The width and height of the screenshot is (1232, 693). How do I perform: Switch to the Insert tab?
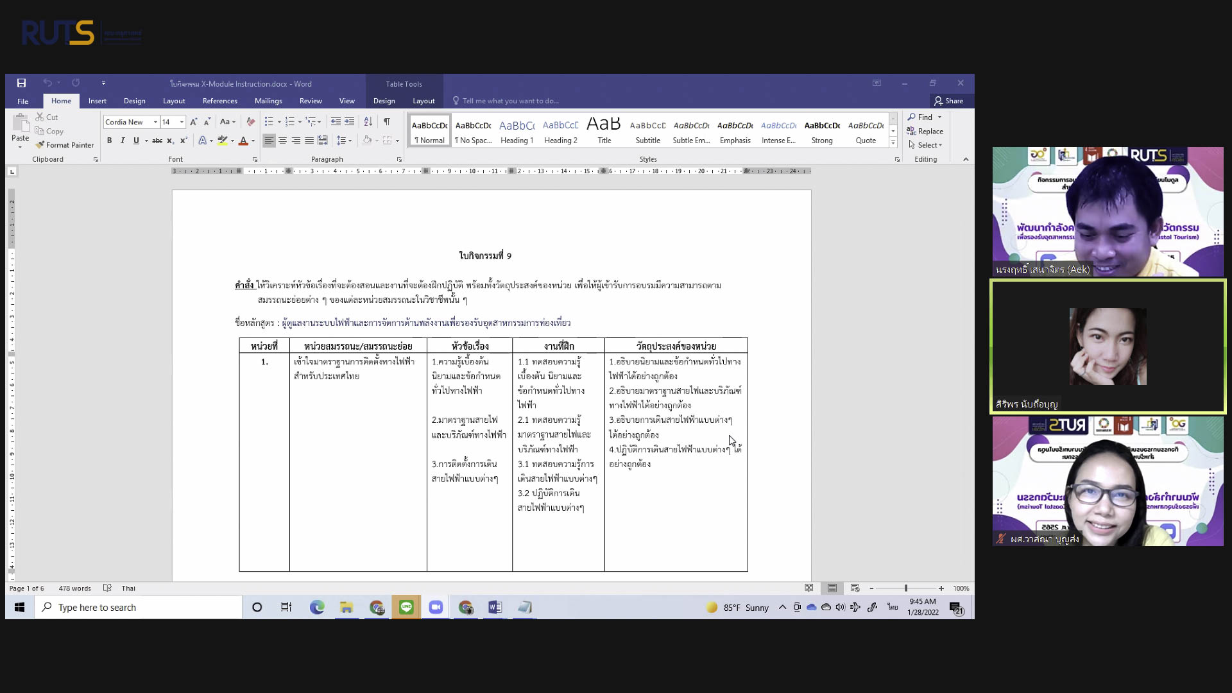pyautogui.click(x=98, y=101)
